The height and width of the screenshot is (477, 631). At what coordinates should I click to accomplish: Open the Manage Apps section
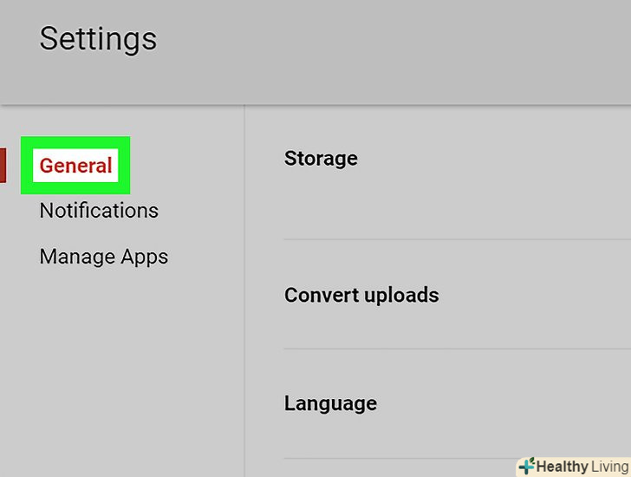pyautogui.click(x=104, y=257)
